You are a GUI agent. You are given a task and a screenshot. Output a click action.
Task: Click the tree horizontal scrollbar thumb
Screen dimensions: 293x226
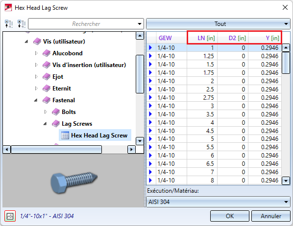point(56,150)
